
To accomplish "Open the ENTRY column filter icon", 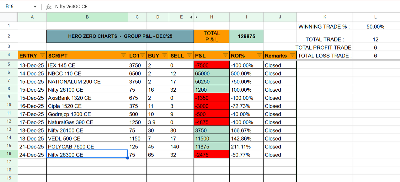I will [42, 55].
